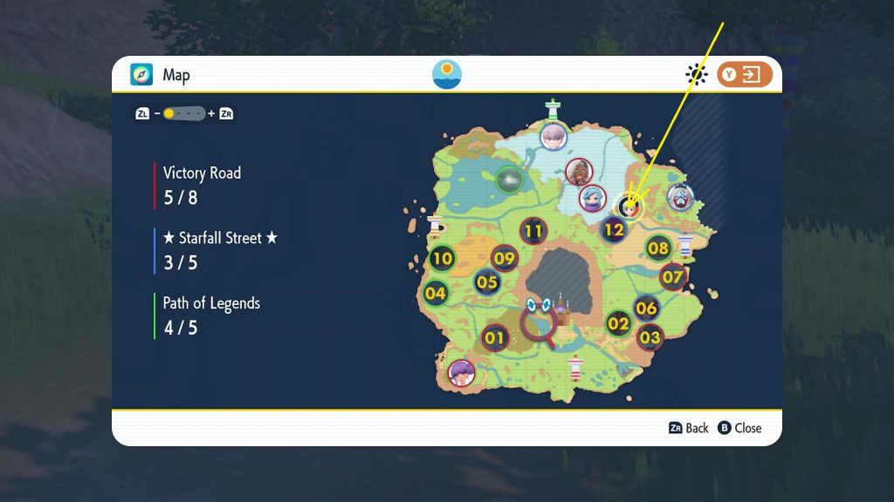Screen dimensions: 894x502
Task: Select map marker 04
Action: [x=435, y=294]
